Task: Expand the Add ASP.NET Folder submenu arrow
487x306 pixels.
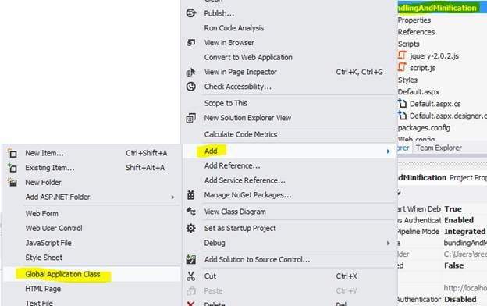Action: [x=172, y=197]
